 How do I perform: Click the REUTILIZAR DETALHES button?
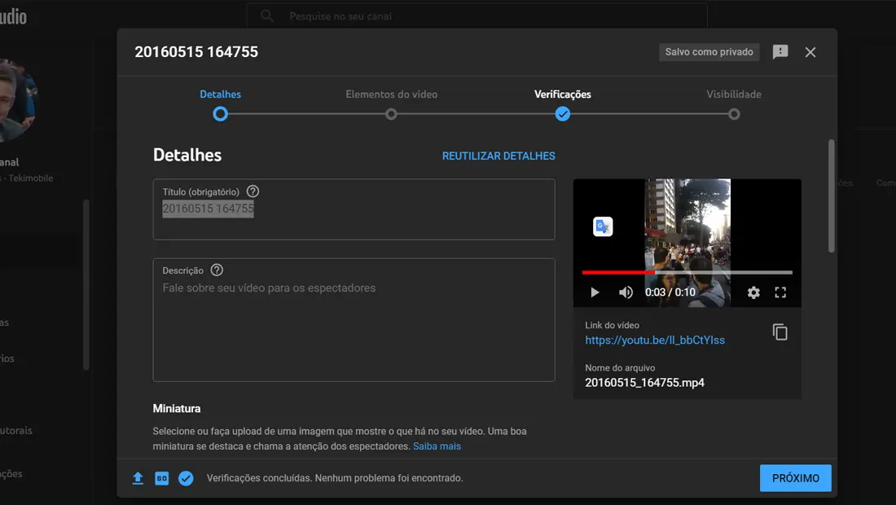point(499,156)
